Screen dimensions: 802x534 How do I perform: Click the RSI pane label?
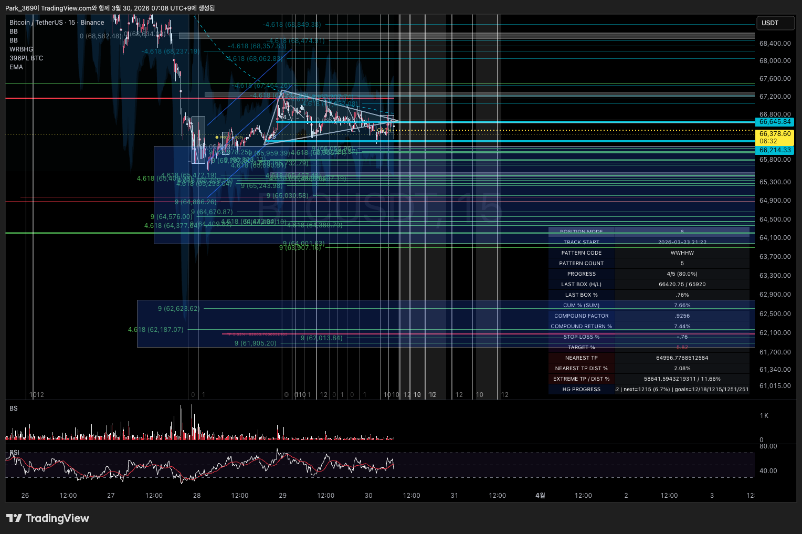click(15, 453)
